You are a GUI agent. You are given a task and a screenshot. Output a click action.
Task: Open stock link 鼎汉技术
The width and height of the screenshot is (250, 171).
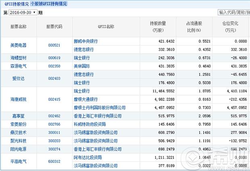[x=18, y=133]
